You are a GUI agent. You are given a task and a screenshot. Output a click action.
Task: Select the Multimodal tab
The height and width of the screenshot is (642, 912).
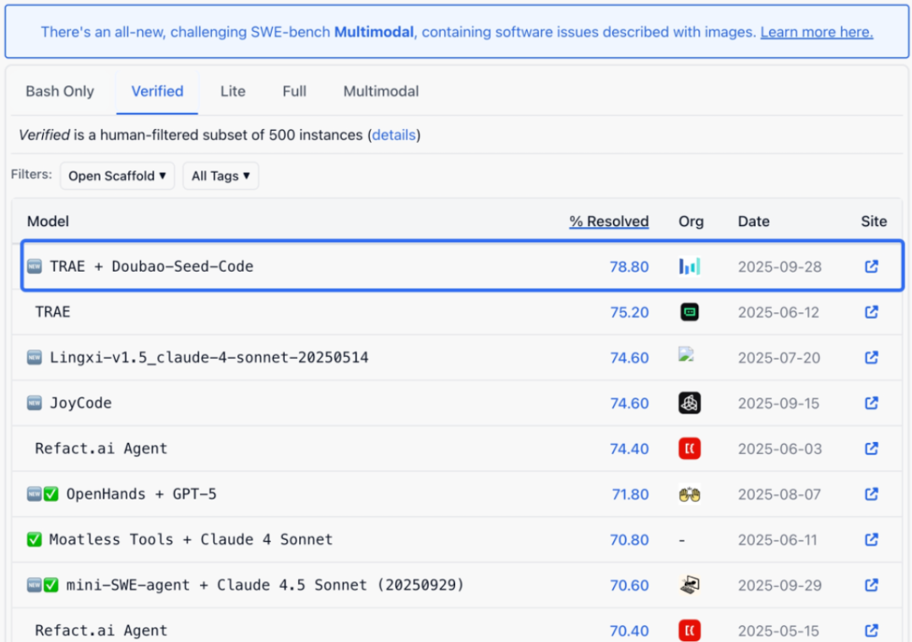[381, 91]
